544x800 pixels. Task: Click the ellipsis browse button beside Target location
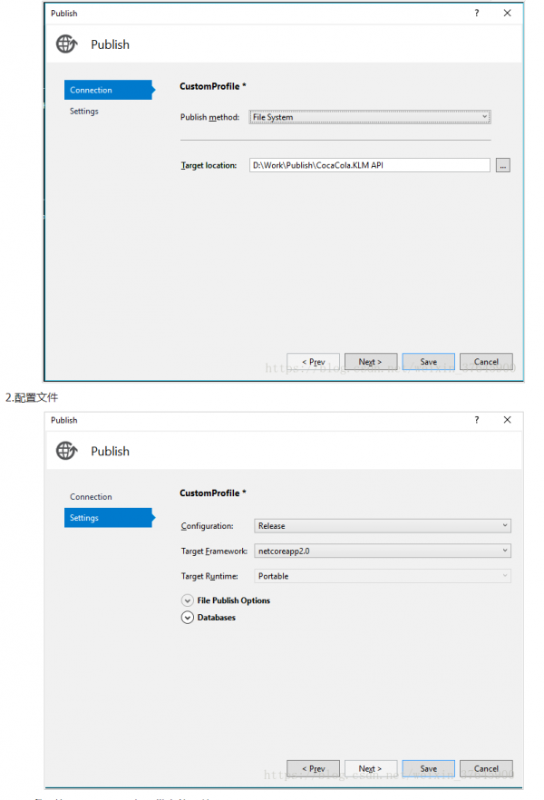coord(503,165)
